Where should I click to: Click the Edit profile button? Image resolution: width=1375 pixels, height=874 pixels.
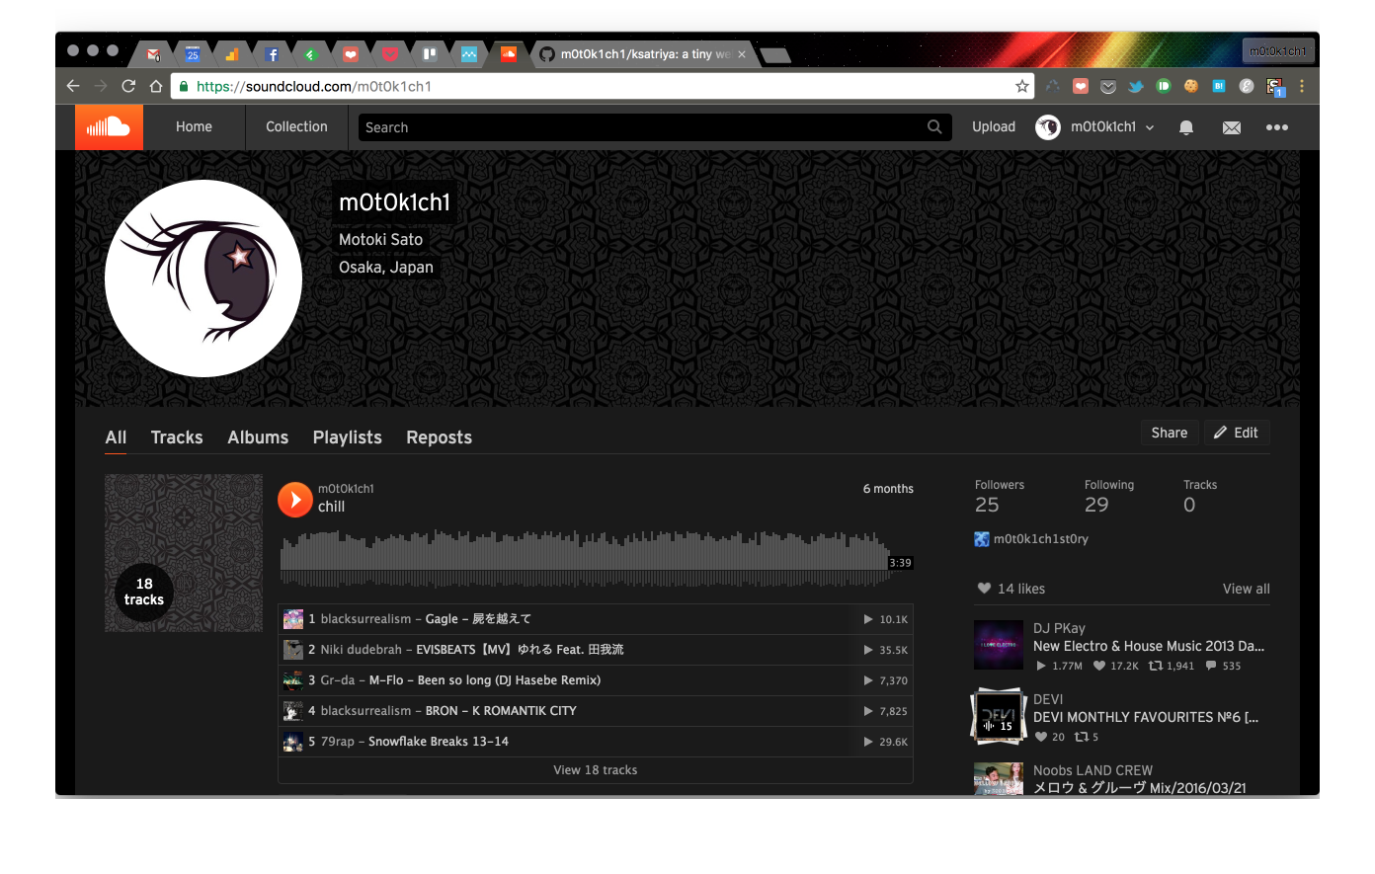tap(1236, 433)
